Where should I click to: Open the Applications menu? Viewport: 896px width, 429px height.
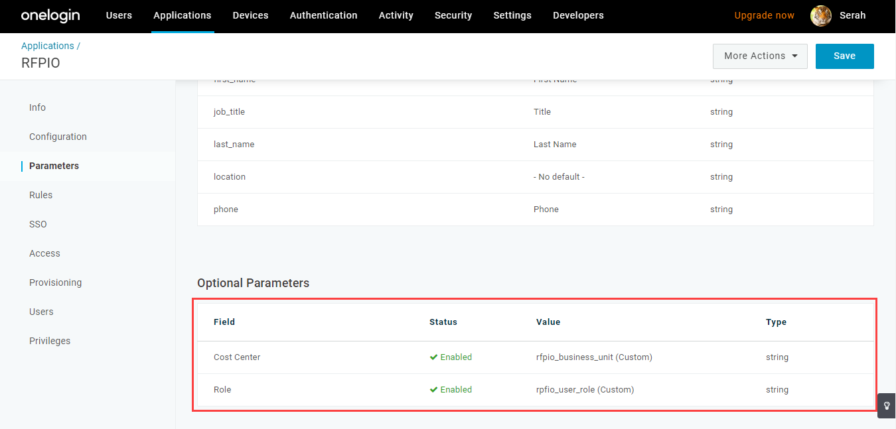[x=183, y=15]
